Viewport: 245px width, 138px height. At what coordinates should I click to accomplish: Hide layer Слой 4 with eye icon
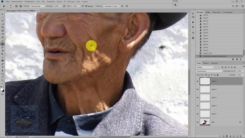pos(198,89)
